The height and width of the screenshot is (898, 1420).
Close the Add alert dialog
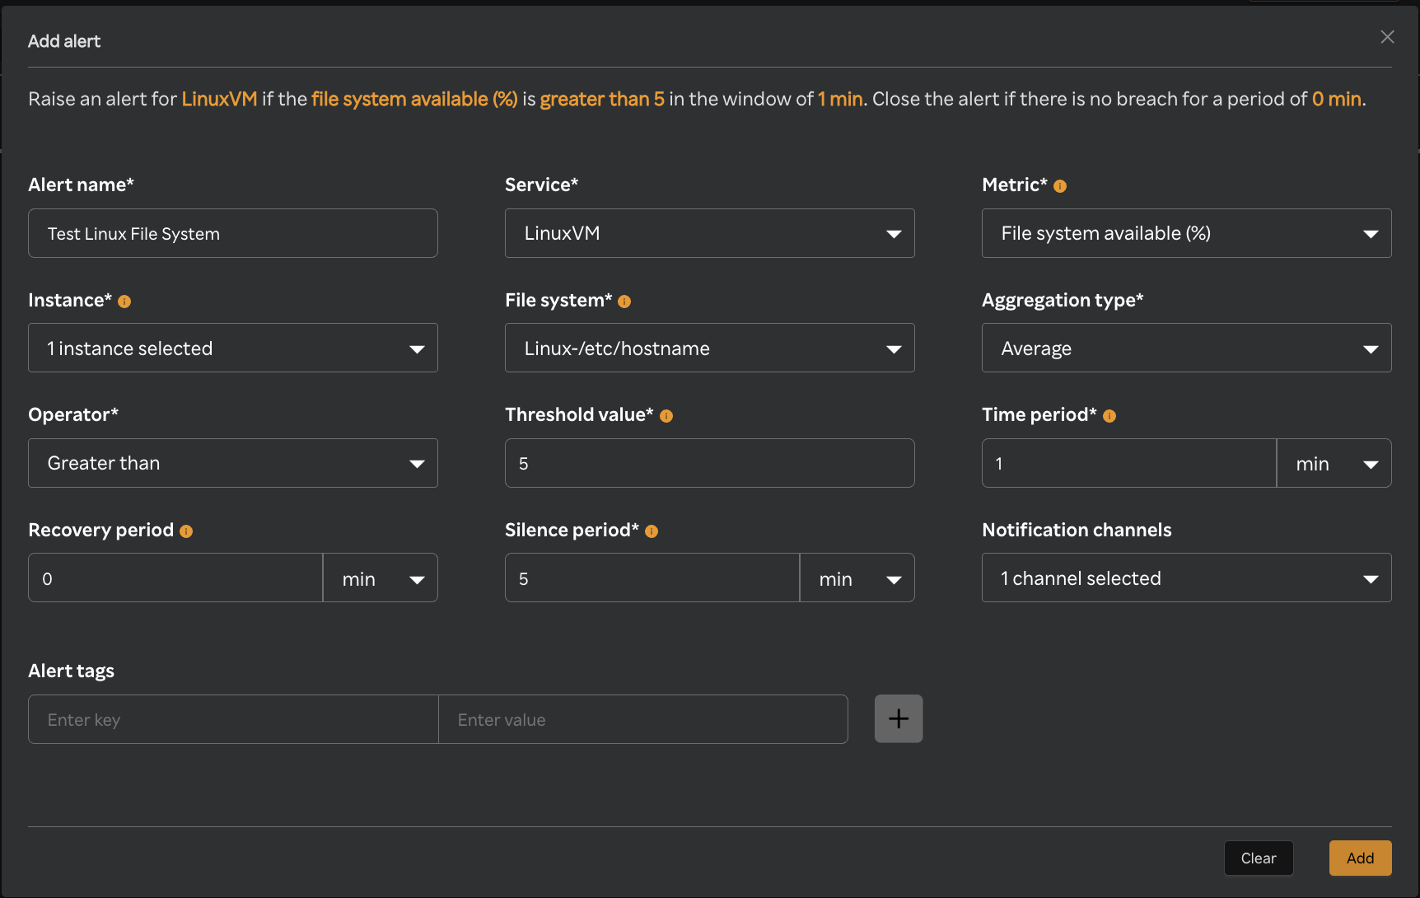1387,37
